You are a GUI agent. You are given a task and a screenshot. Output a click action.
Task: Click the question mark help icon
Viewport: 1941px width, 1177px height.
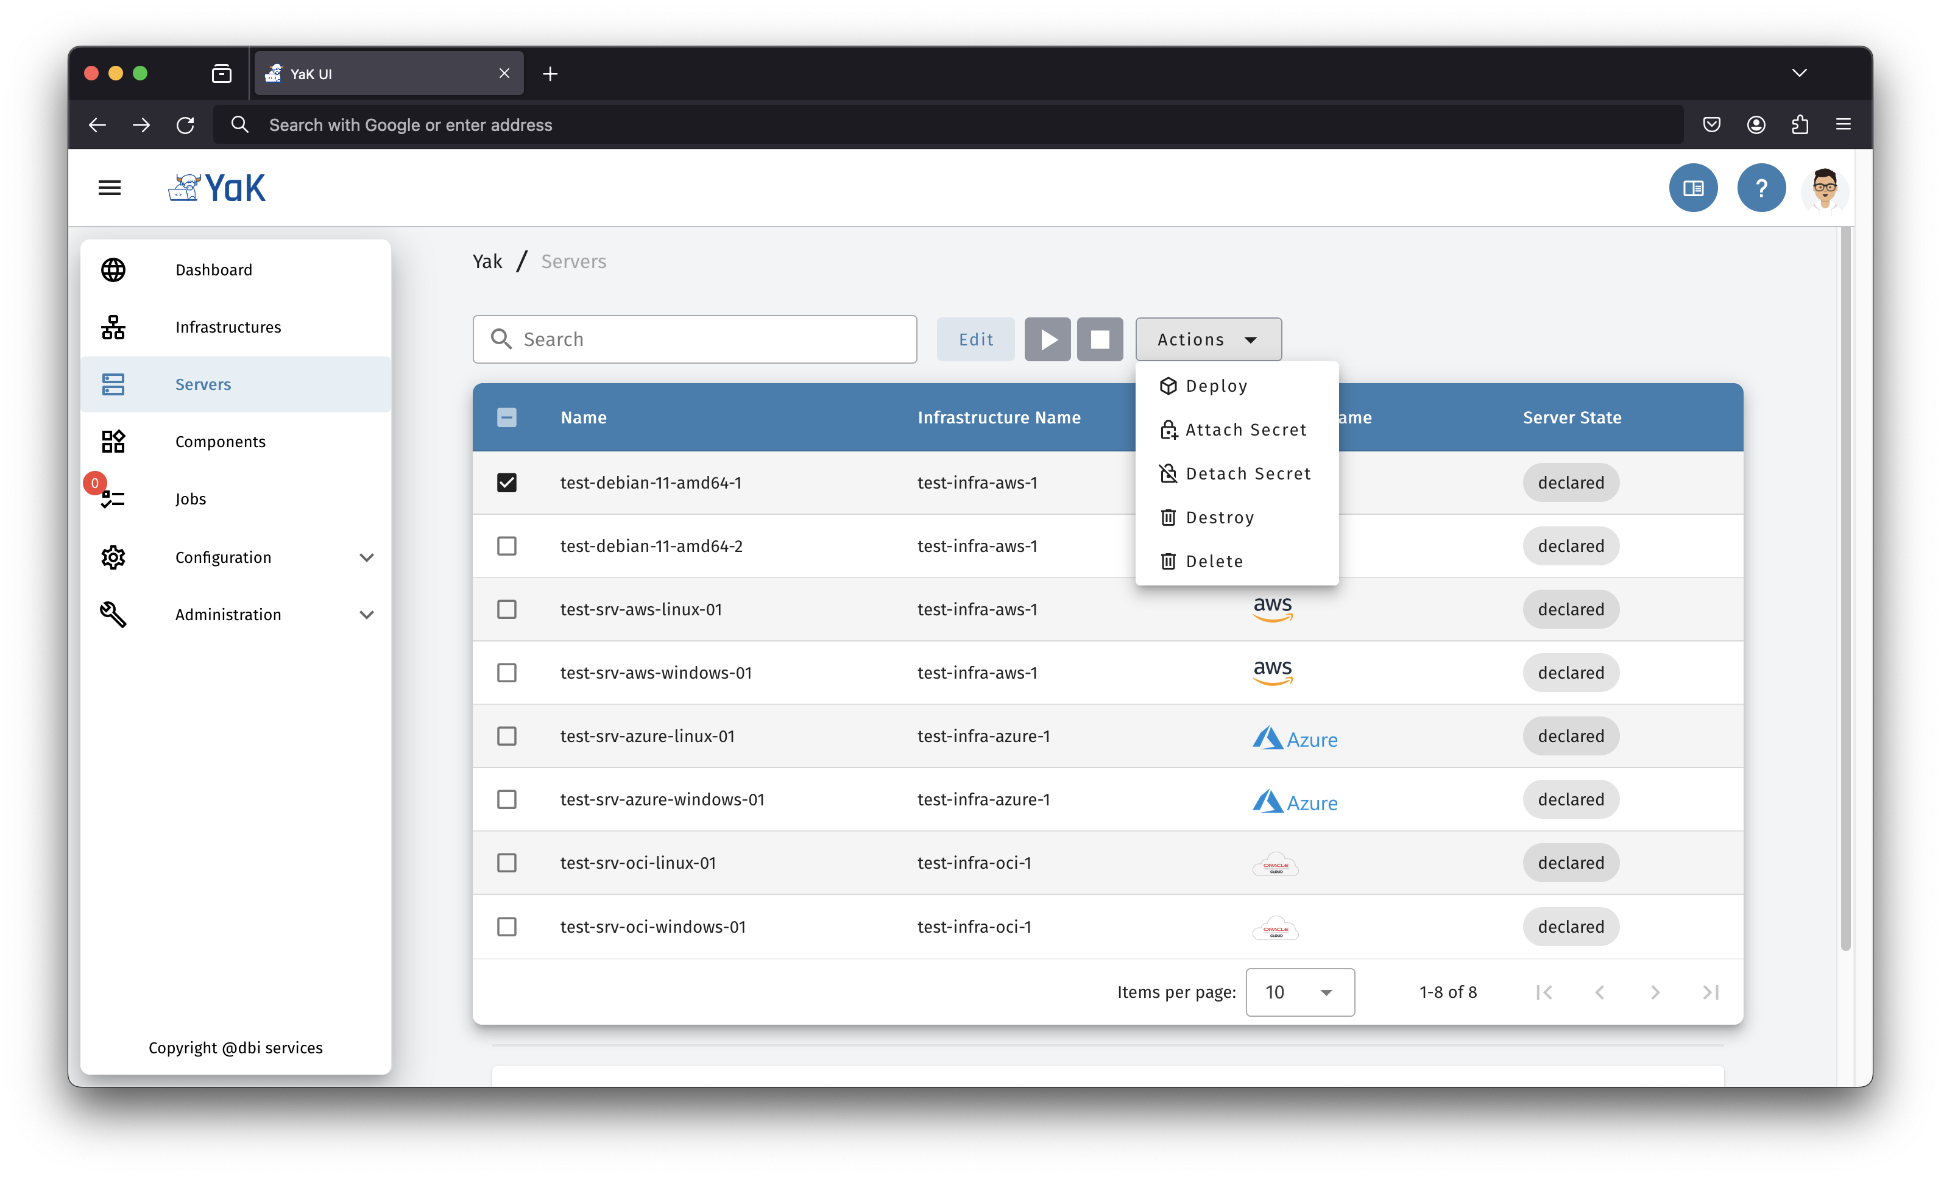coord(1761,188)
